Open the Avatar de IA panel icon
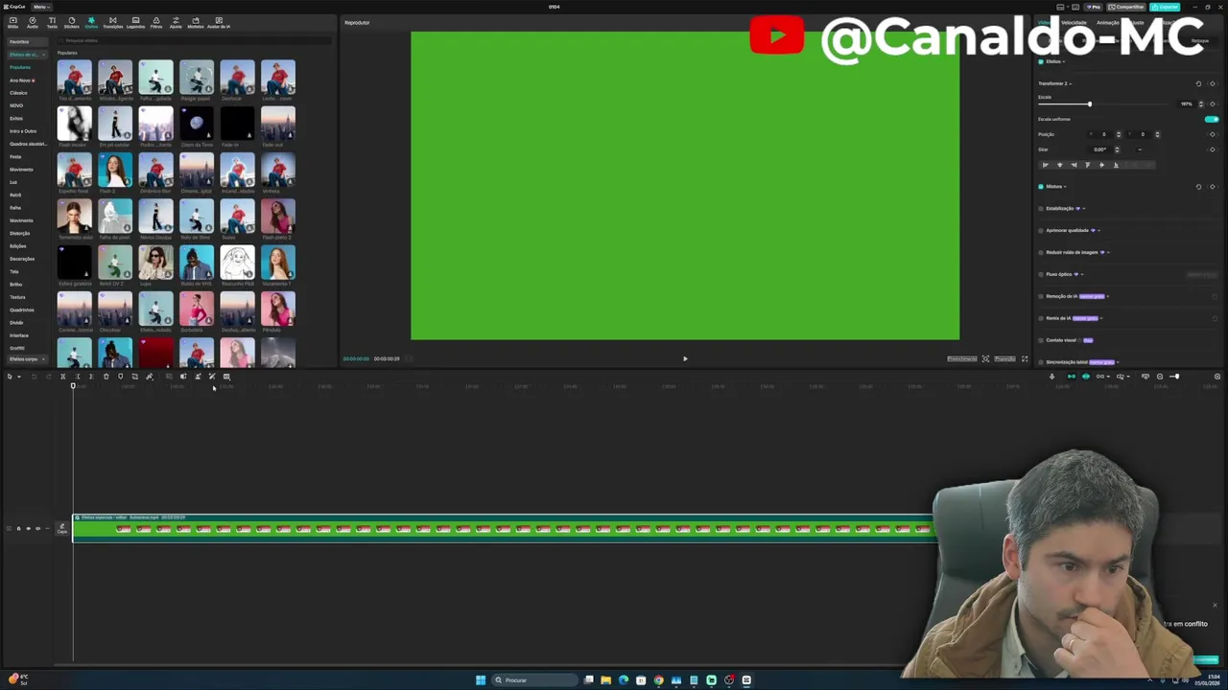This screenshot has width=1228, height=690. [219, 22]
